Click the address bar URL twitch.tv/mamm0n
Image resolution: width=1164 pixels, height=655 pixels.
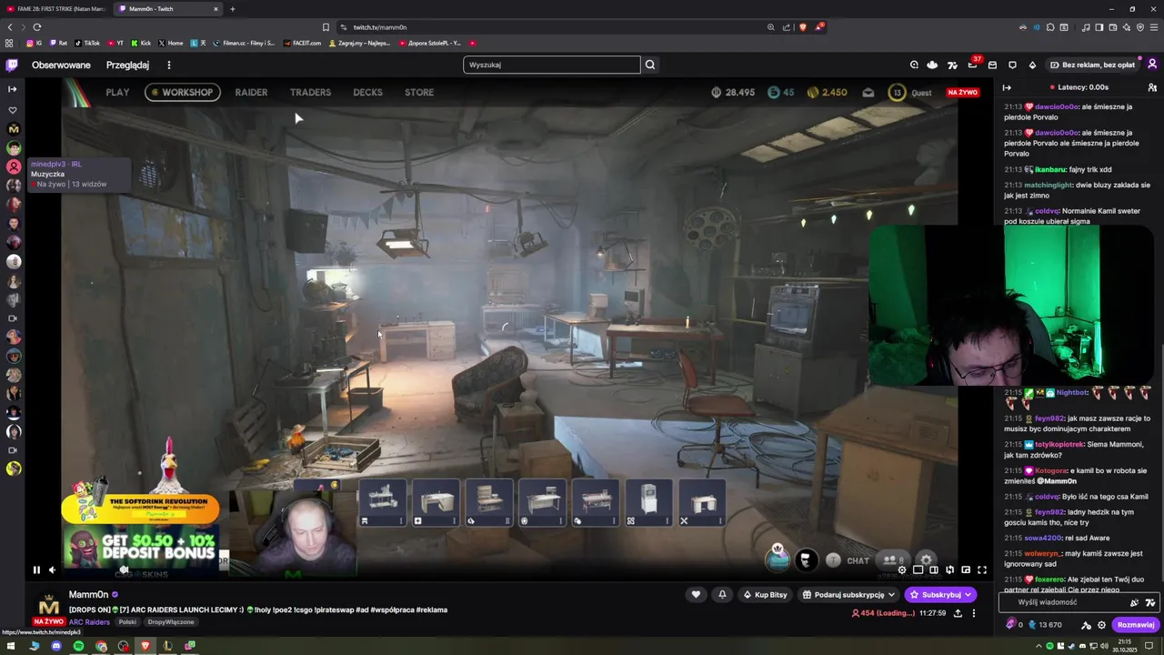tap(380, 27)
